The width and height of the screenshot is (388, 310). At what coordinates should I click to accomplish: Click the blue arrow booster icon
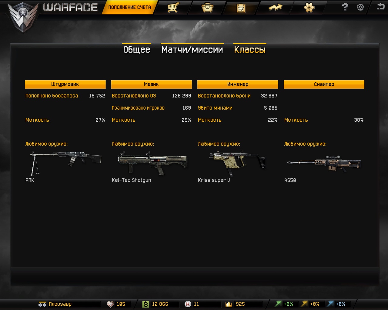click(x=331, y=304)
